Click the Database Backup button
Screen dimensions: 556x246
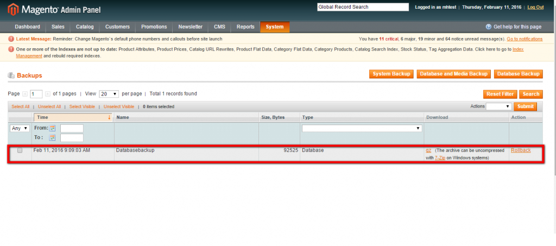tap(519, 74)
